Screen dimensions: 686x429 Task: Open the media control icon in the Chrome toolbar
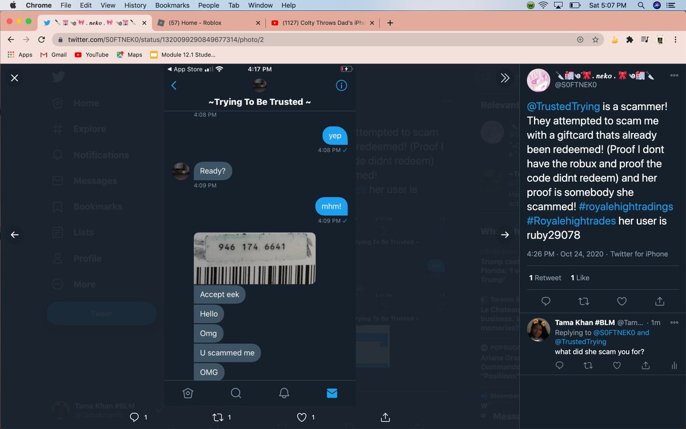644,39
